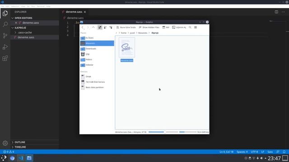Open editor More Actions ellipsis menu
Image resolution: width=289 pixels, height=162 pixels.
pos(283,12)
